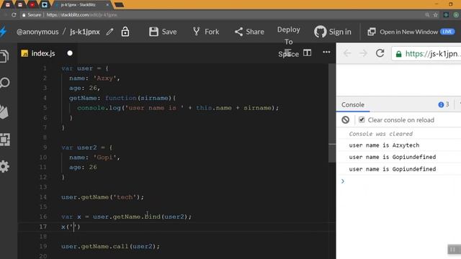Click zoom magnifier in address bar

tap(427, 14)
